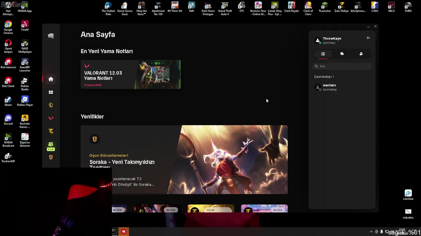The width and height of the screenshot is (421, 236).
Task: Click Oyun Güncellemeleri category label
Action: click(x=109, y=155)
